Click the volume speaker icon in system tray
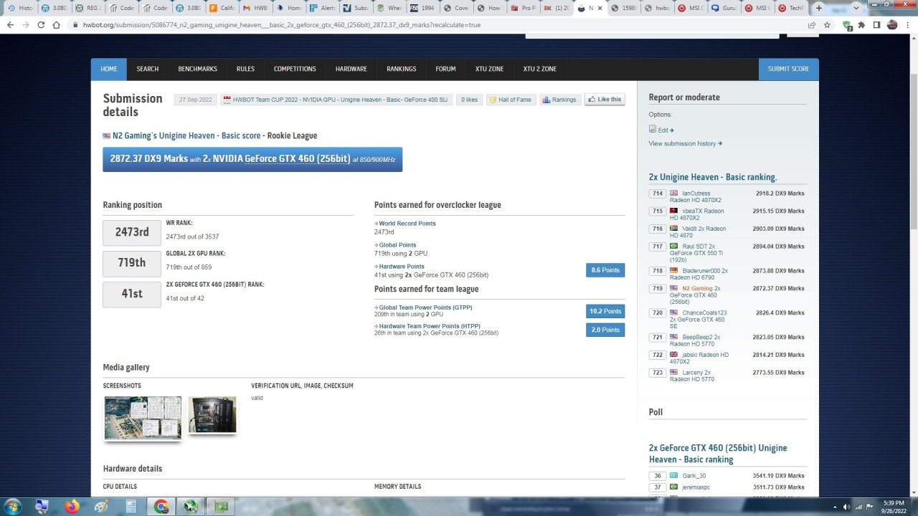 (x=846, y=507)
